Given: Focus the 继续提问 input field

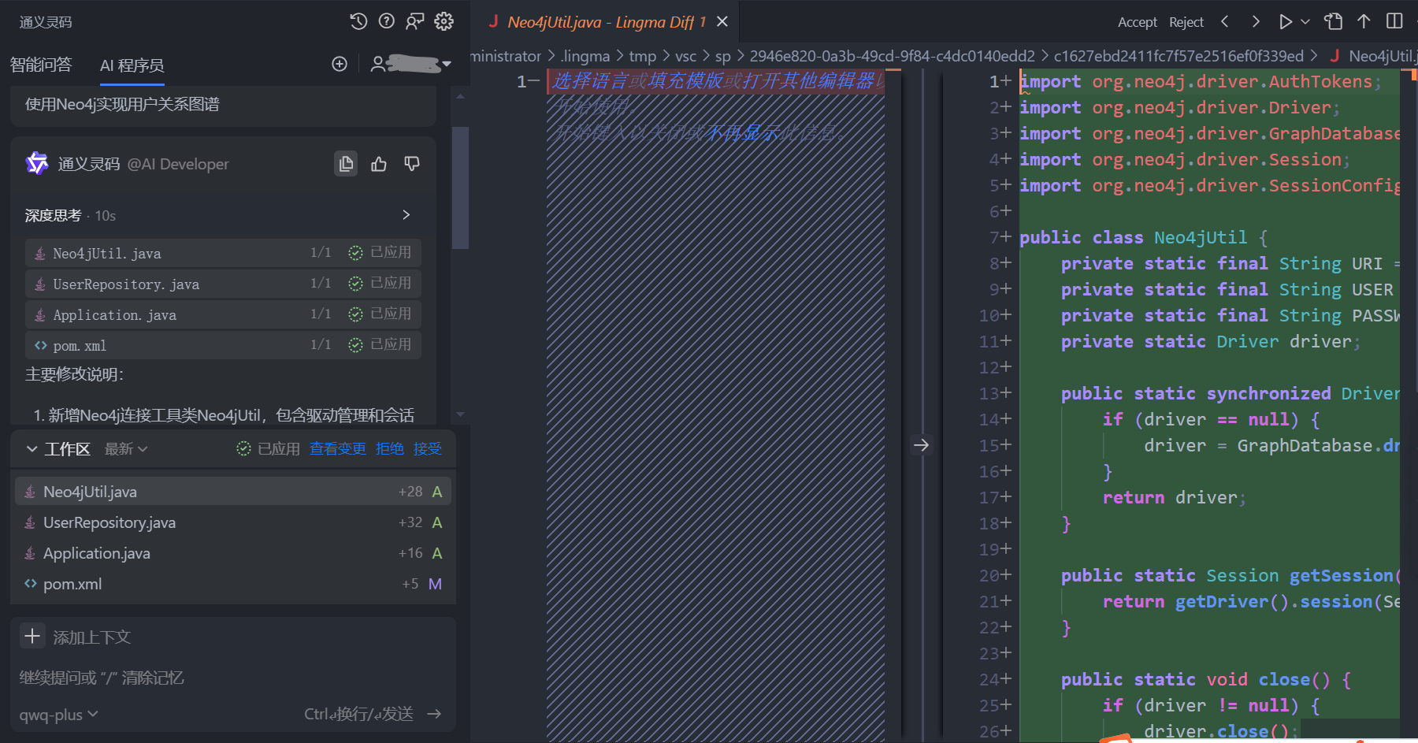Looking at the screenshot, I should [233, 678].
